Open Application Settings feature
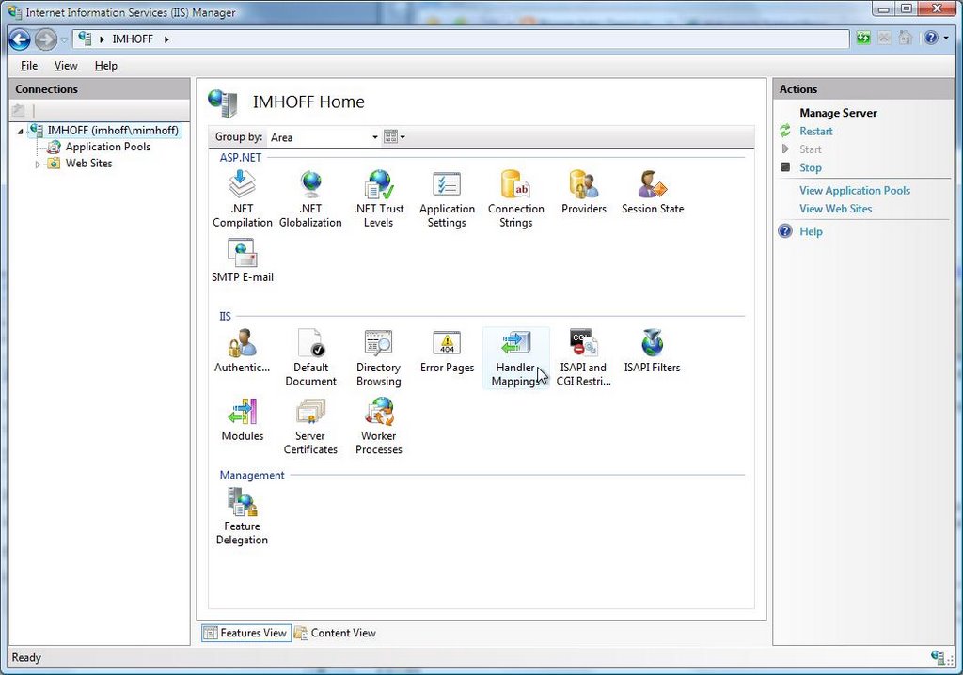The height and width of the screenshot is (675, 963). coord(447,199)
